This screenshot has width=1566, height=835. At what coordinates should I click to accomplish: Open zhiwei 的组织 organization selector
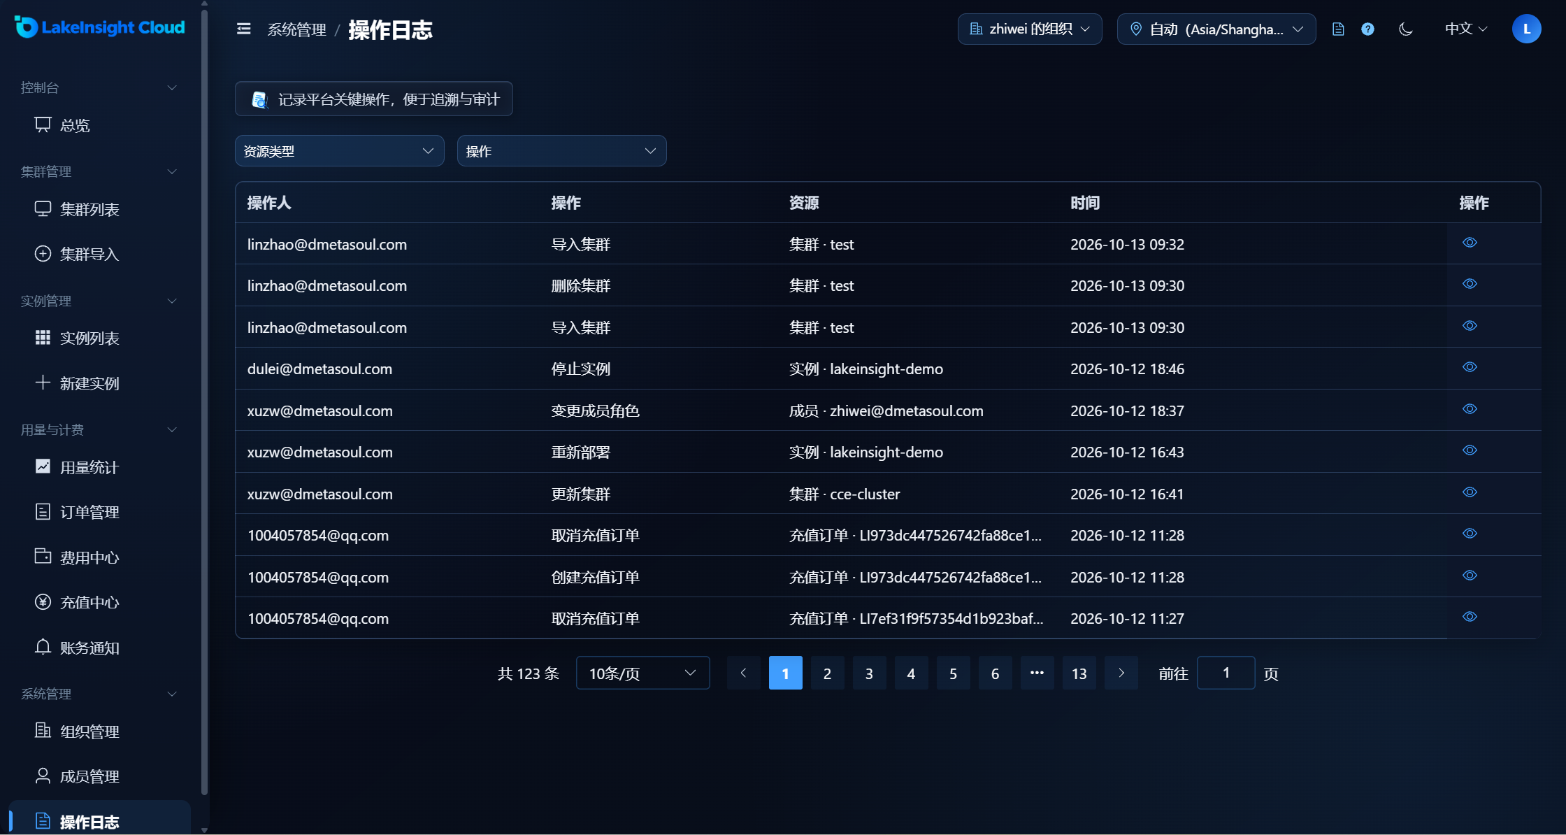pyautogui.click(x=1030, y=29)
